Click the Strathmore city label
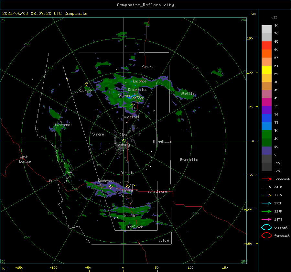Viewport: 291px width, 272px height. 157,191
